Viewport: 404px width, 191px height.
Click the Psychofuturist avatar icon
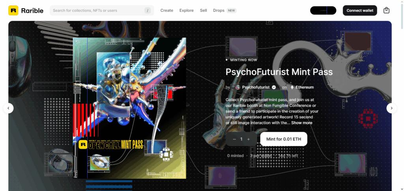238,87
